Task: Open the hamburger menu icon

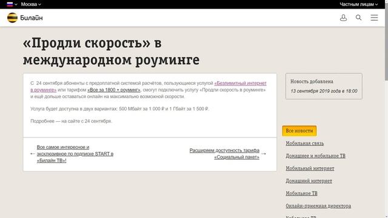Action: tap(374, 18)
